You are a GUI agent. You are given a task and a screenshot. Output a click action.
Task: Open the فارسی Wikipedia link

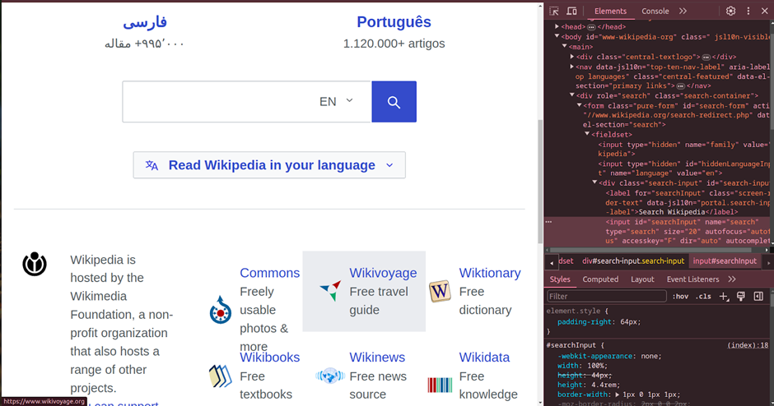(x=145, y=21)
